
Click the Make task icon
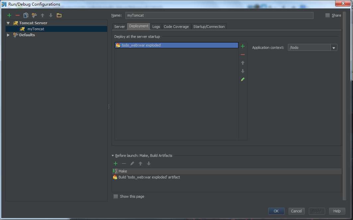click(x=115, y=171)
